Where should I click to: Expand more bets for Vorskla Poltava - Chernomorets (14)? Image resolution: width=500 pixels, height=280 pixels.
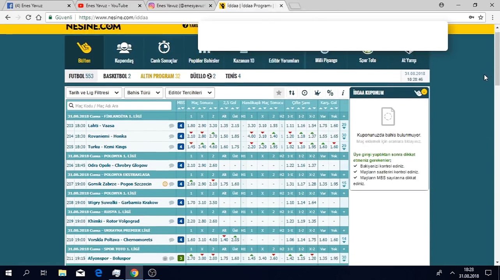point(344,240)
